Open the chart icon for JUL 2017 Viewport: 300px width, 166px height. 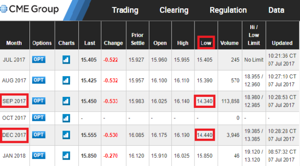(66, 59)
